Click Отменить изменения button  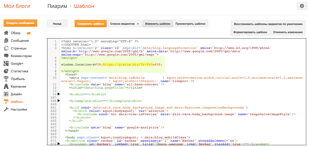click(x=288, y=32)
